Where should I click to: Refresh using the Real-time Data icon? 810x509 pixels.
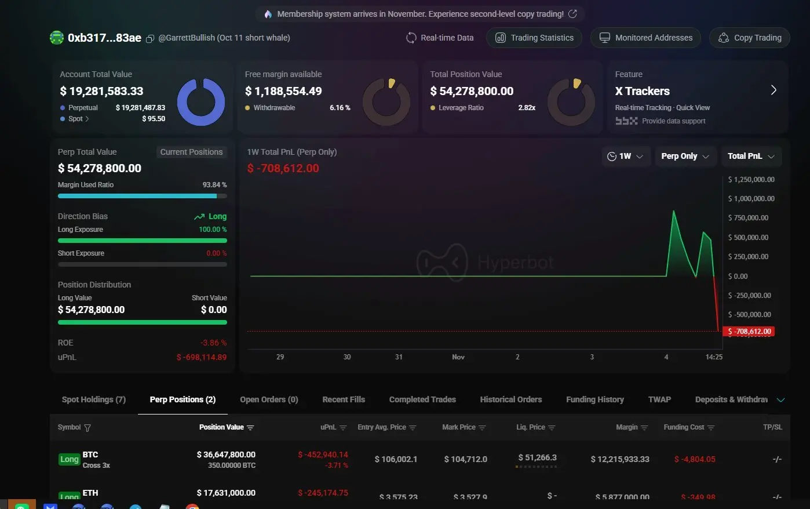[x=411, y=38]
